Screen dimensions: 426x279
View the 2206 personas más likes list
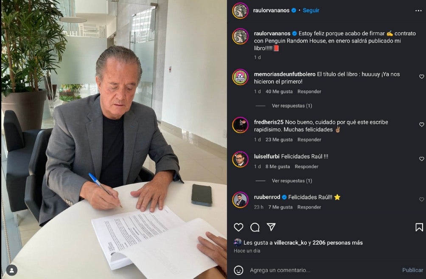point(338,242)
